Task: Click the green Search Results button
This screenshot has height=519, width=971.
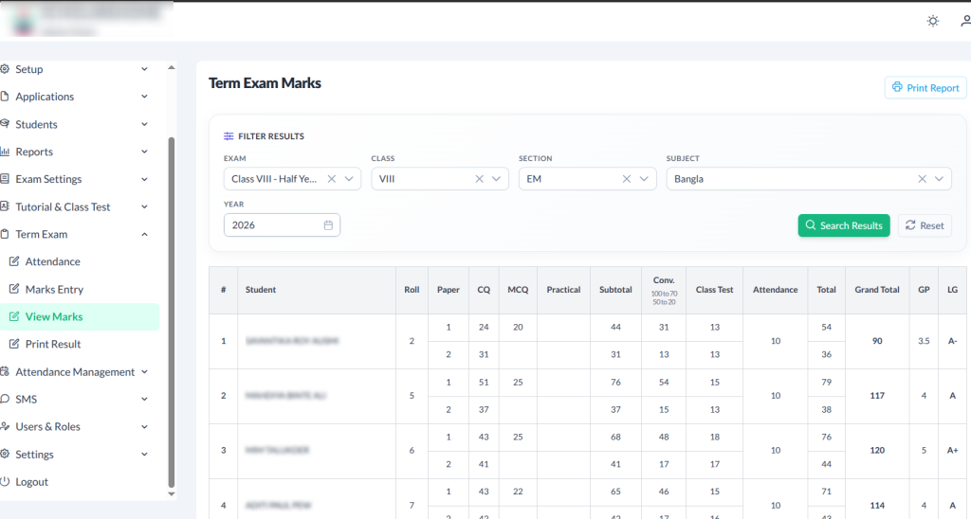Action: [x=843, y=225]
